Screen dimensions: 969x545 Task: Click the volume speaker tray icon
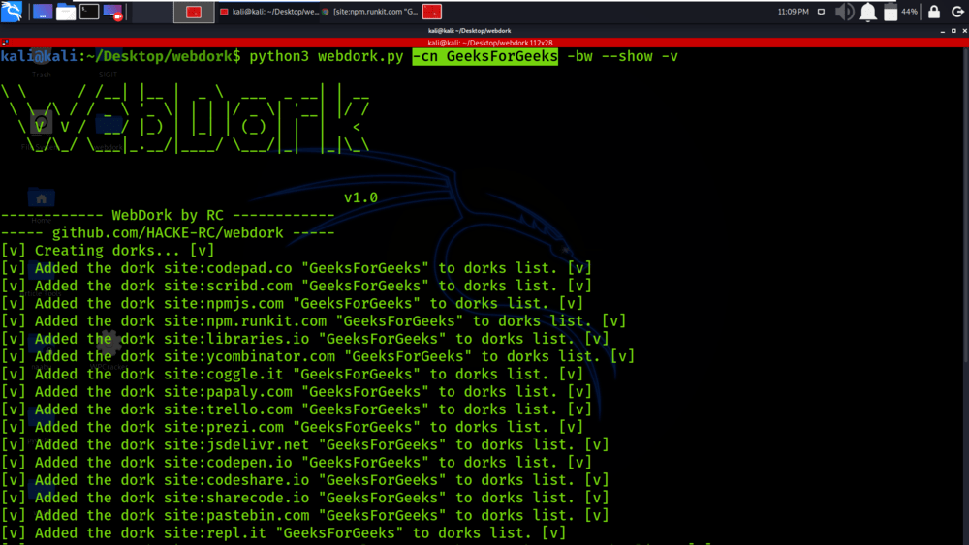pos(844,12)
